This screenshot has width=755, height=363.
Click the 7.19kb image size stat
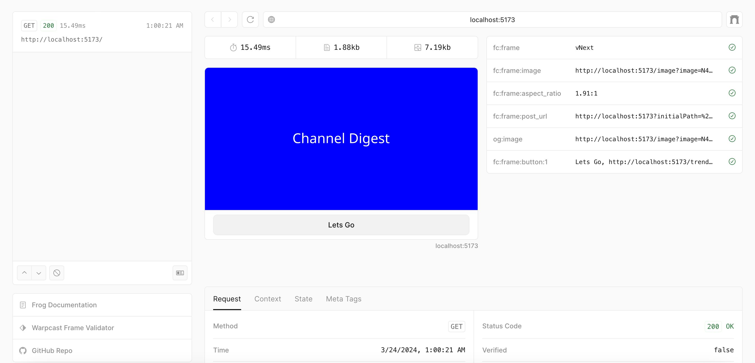tap(432, 47)
